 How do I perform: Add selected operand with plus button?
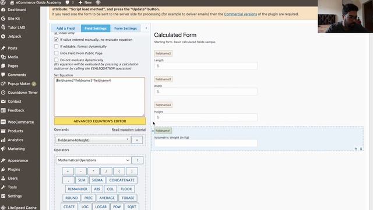[137, 140]
